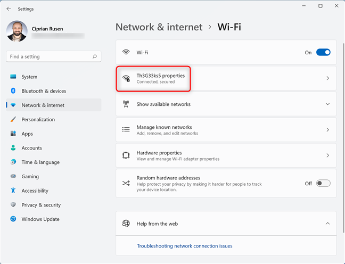The image size is (345, 264).
Task: Open Hardware properties
Action: point(226,155)
